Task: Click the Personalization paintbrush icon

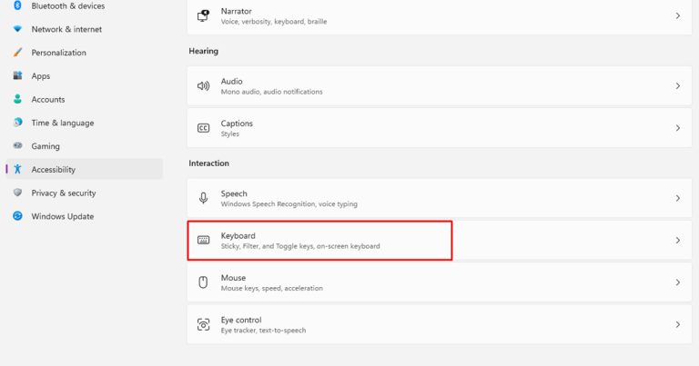Action: (x=17, y=53)
